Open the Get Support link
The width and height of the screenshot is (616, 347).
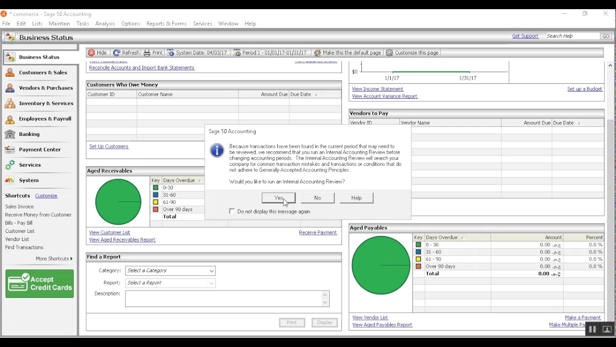pos(525,36)
